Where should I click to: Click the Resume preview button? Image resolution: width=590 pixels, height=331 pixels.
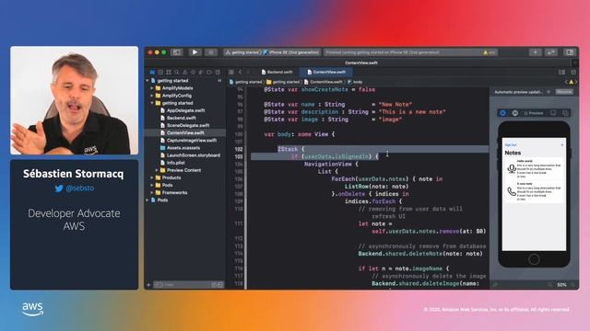pos(564,92)
